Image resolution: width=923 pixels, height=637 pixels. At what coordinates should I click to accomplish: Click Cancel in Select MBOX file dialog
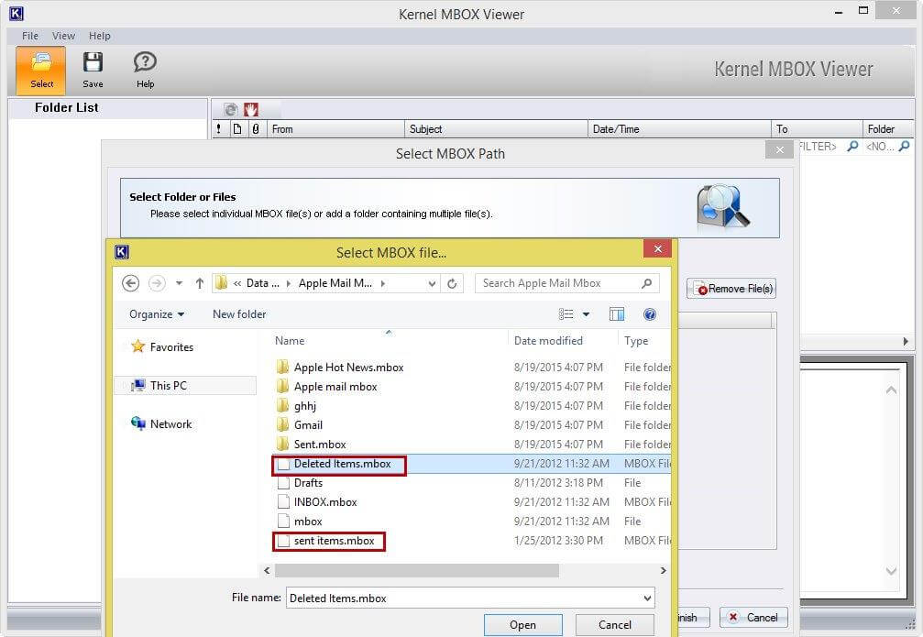tap(614, 625)
